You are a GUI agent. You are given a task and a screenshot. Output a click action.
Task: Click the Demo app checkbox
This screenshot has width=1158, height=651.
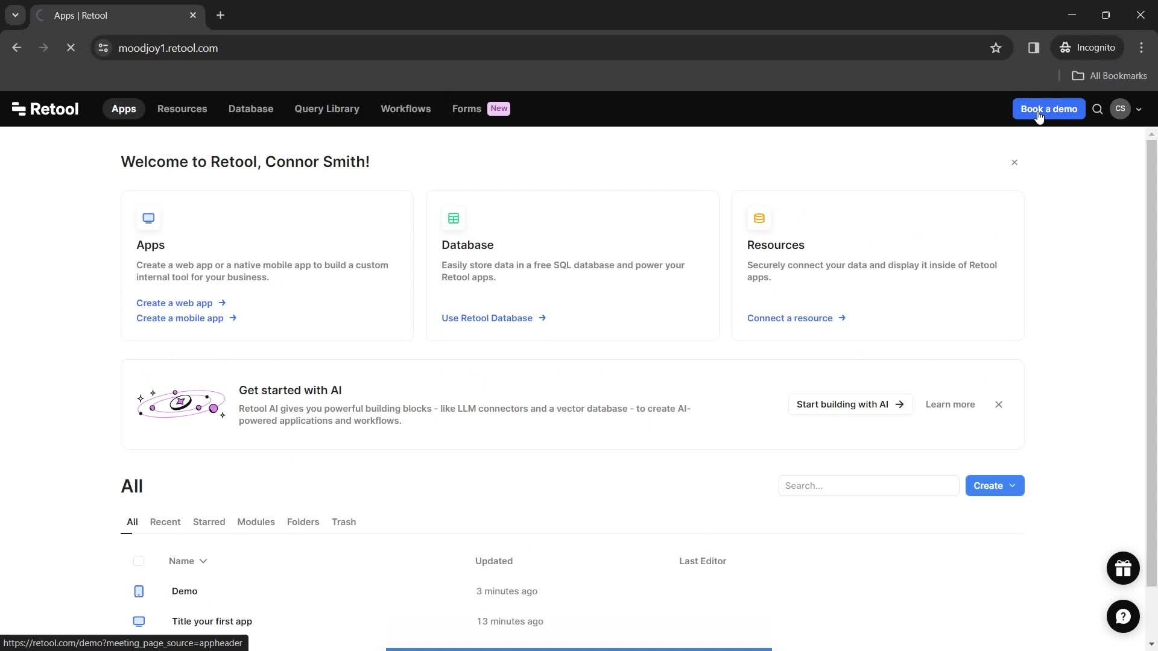(138, 591)
